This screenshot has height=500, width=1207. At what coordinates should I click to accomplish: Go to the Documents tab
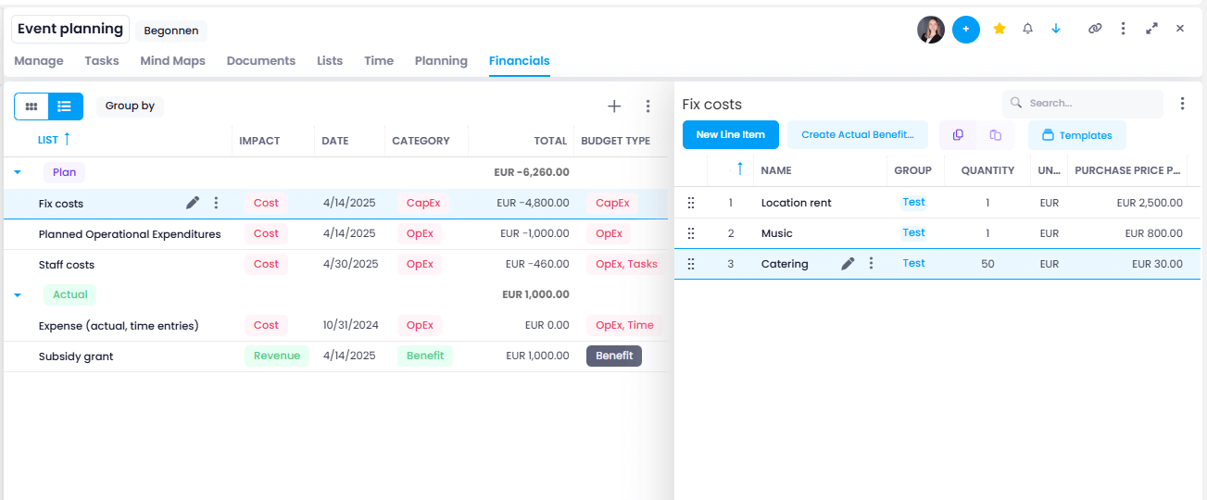[x=261, y=60]
